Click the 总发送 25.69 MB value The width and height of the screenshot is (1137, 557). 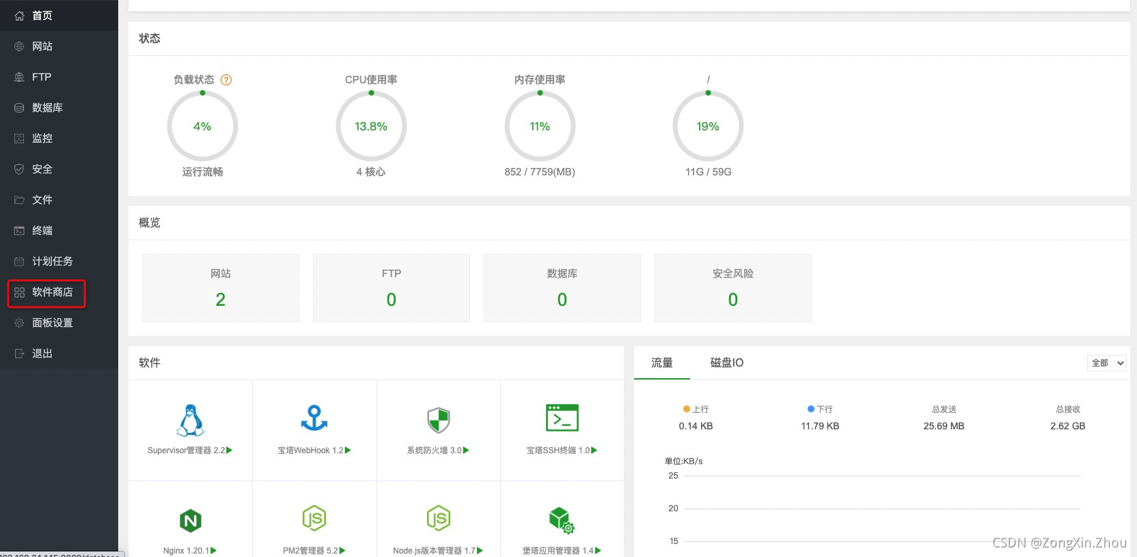[x=944, y=426]
